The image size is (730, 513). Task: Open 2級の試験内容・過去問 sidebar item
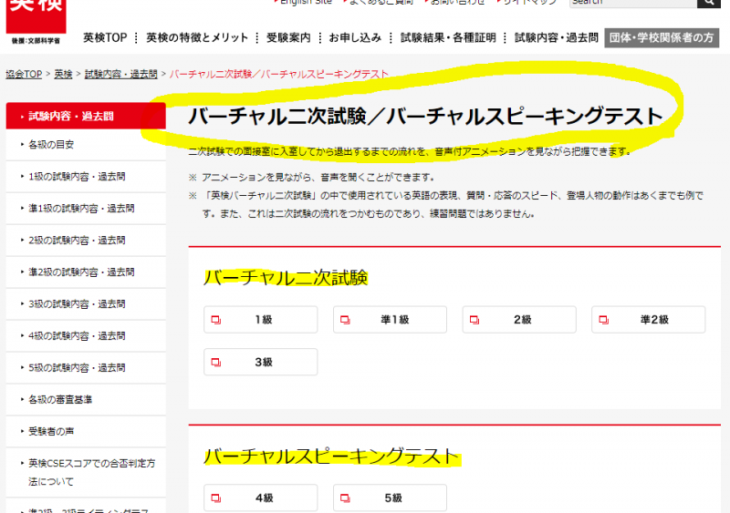click(x=86, y=241)
